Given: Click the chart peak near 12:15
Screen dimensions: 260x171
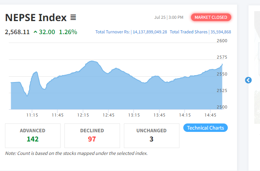Looking at the screenshot, I should (91, 61).
